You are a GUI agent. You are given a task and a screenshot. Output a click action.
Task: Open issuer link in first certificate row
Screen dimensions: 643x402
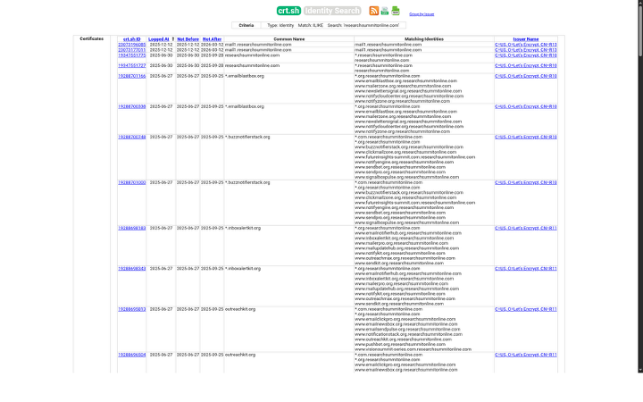(x=526, y=45)
